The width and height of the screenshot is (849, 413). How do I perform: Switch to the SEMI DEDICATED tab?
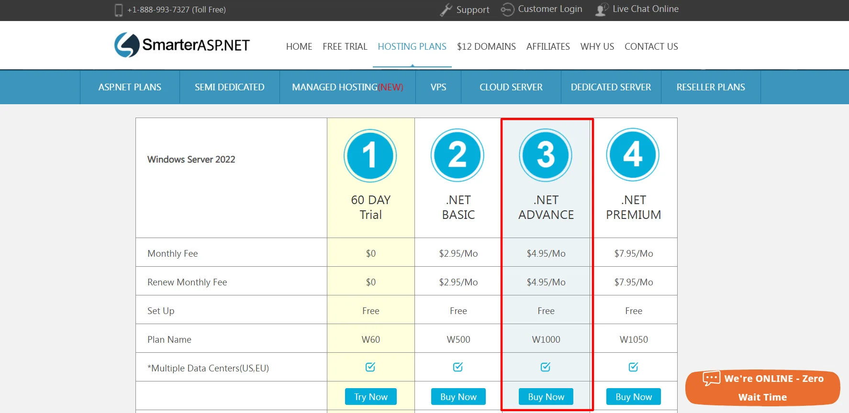pyautogui.click(x=230, y=87)
